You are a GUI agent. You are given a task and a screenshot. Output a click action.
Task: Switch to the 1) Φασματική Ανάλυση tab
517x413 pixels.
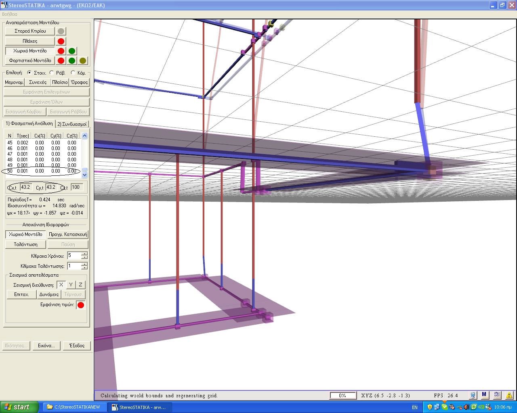tap(29, 123)
